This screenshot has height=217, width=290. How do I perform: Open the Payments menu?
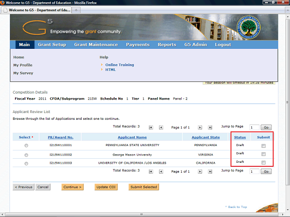pyautogui.click(x=138, y=45)
